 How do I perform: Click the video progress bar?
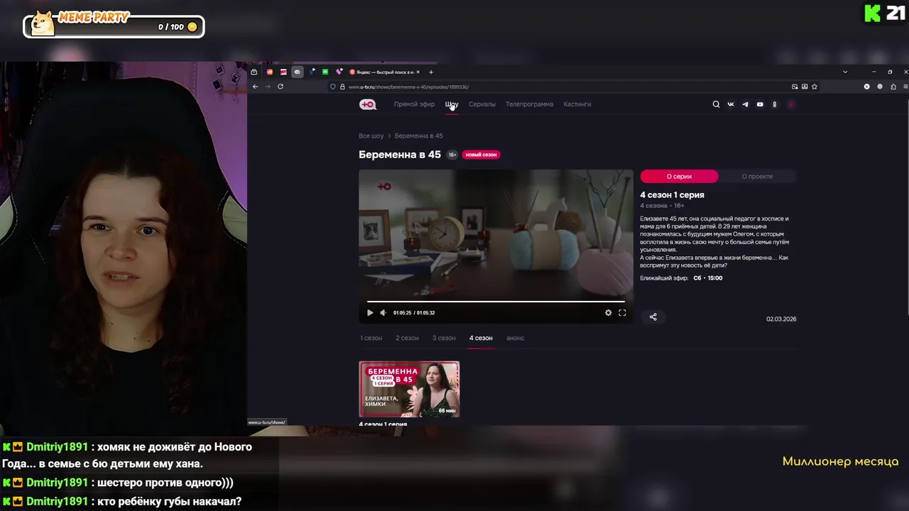pyautogui.click(x=496, y=302)
